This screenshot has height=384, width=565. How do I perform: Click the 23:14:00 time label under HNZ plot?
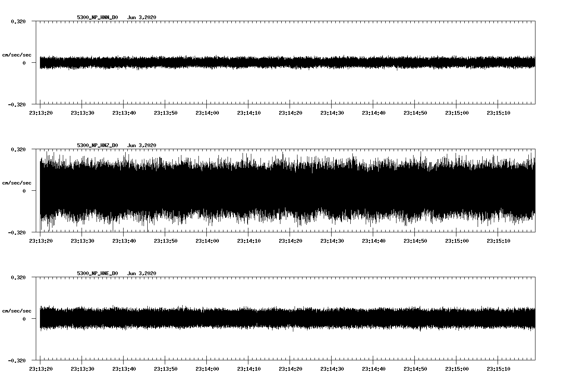[x=207, y=241]
